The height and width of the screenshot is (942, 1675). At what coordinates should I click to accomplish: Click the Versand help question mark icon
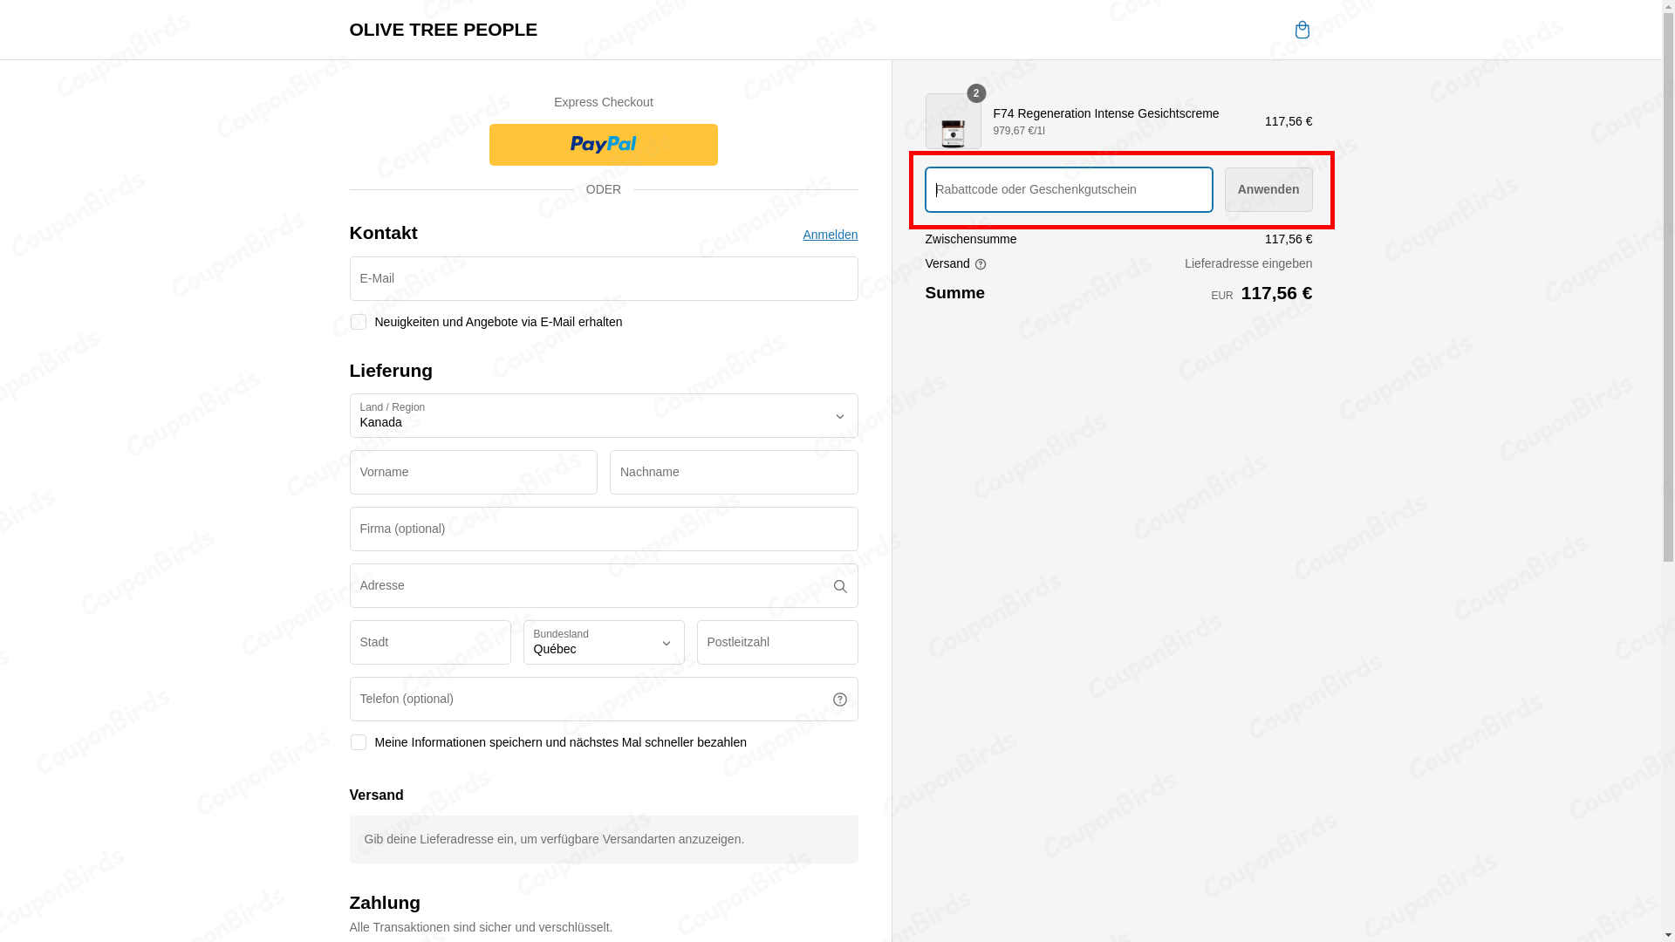(981, 264)
